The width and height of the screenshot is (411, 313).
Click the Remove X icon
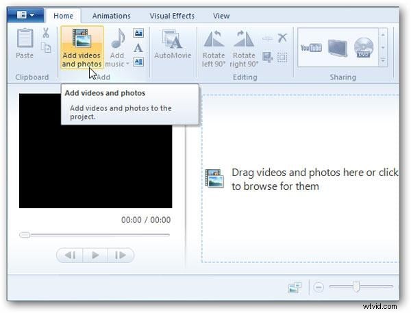282,38
